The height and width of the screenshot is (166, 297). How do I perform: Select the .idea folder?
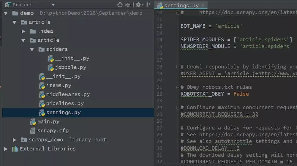pos(45,31)
